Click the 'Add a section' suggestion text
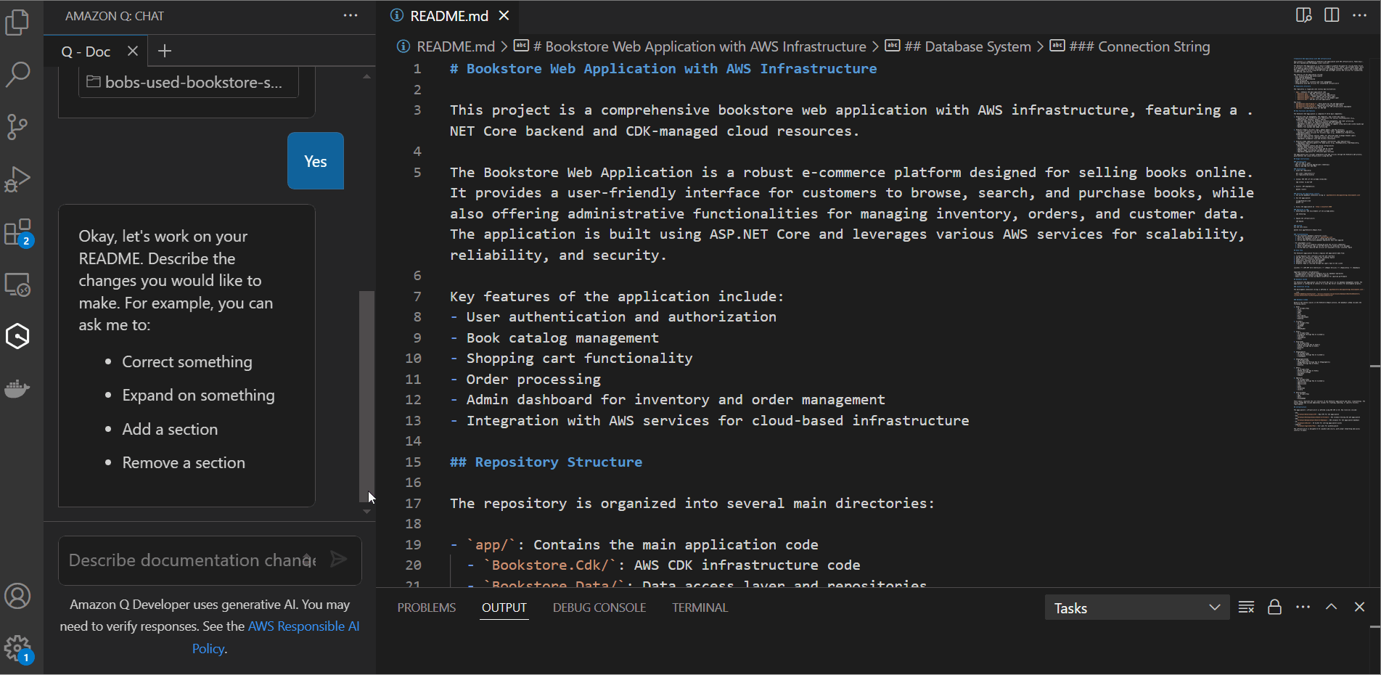 [x=170, y=429]
